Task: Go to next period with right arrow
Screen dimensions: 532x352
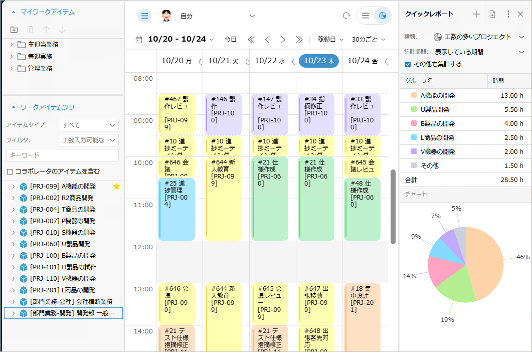Action: tap(283, 40)
